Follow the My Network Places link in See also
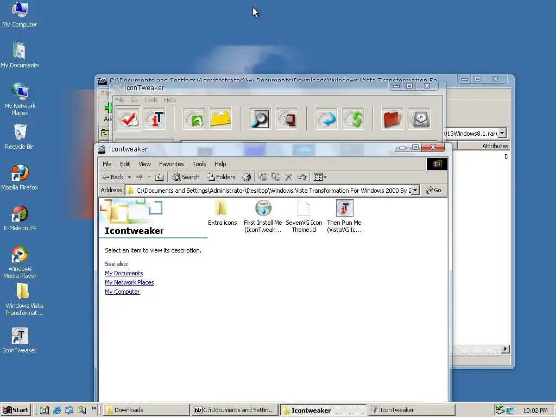The width and height of the screenshot is (556, 417). click(x=129, y=282)
